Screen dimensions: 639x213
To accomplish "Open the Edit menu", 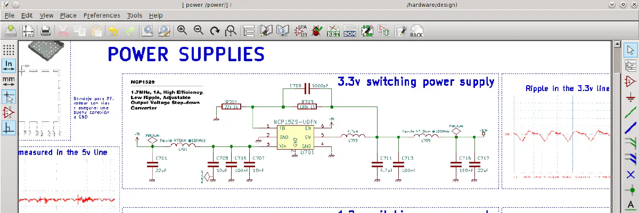I will point(27,15).
